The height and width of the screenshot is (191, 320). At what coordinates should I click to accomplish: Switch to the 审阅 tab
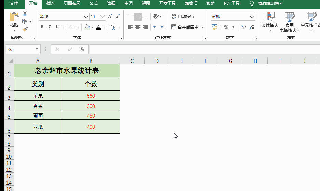point(128,3)
